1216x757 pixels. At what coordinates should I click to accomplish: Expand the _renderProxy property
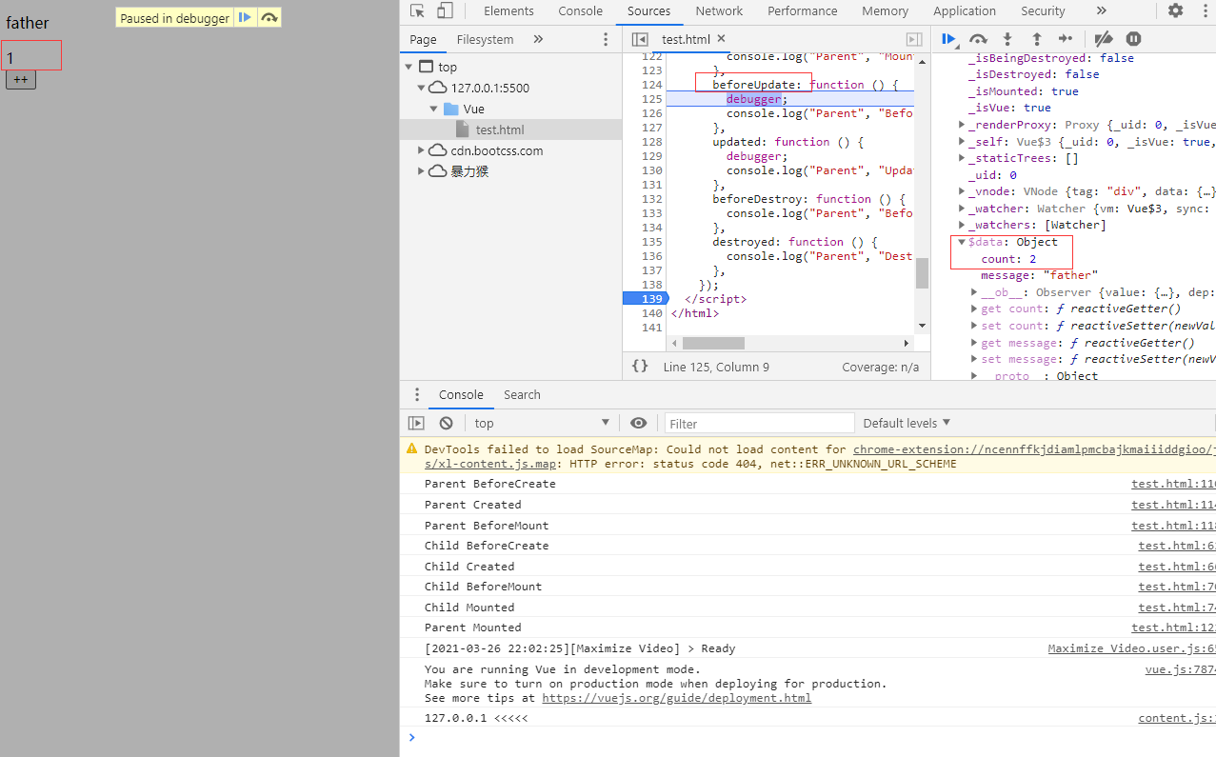coord(962,125)
